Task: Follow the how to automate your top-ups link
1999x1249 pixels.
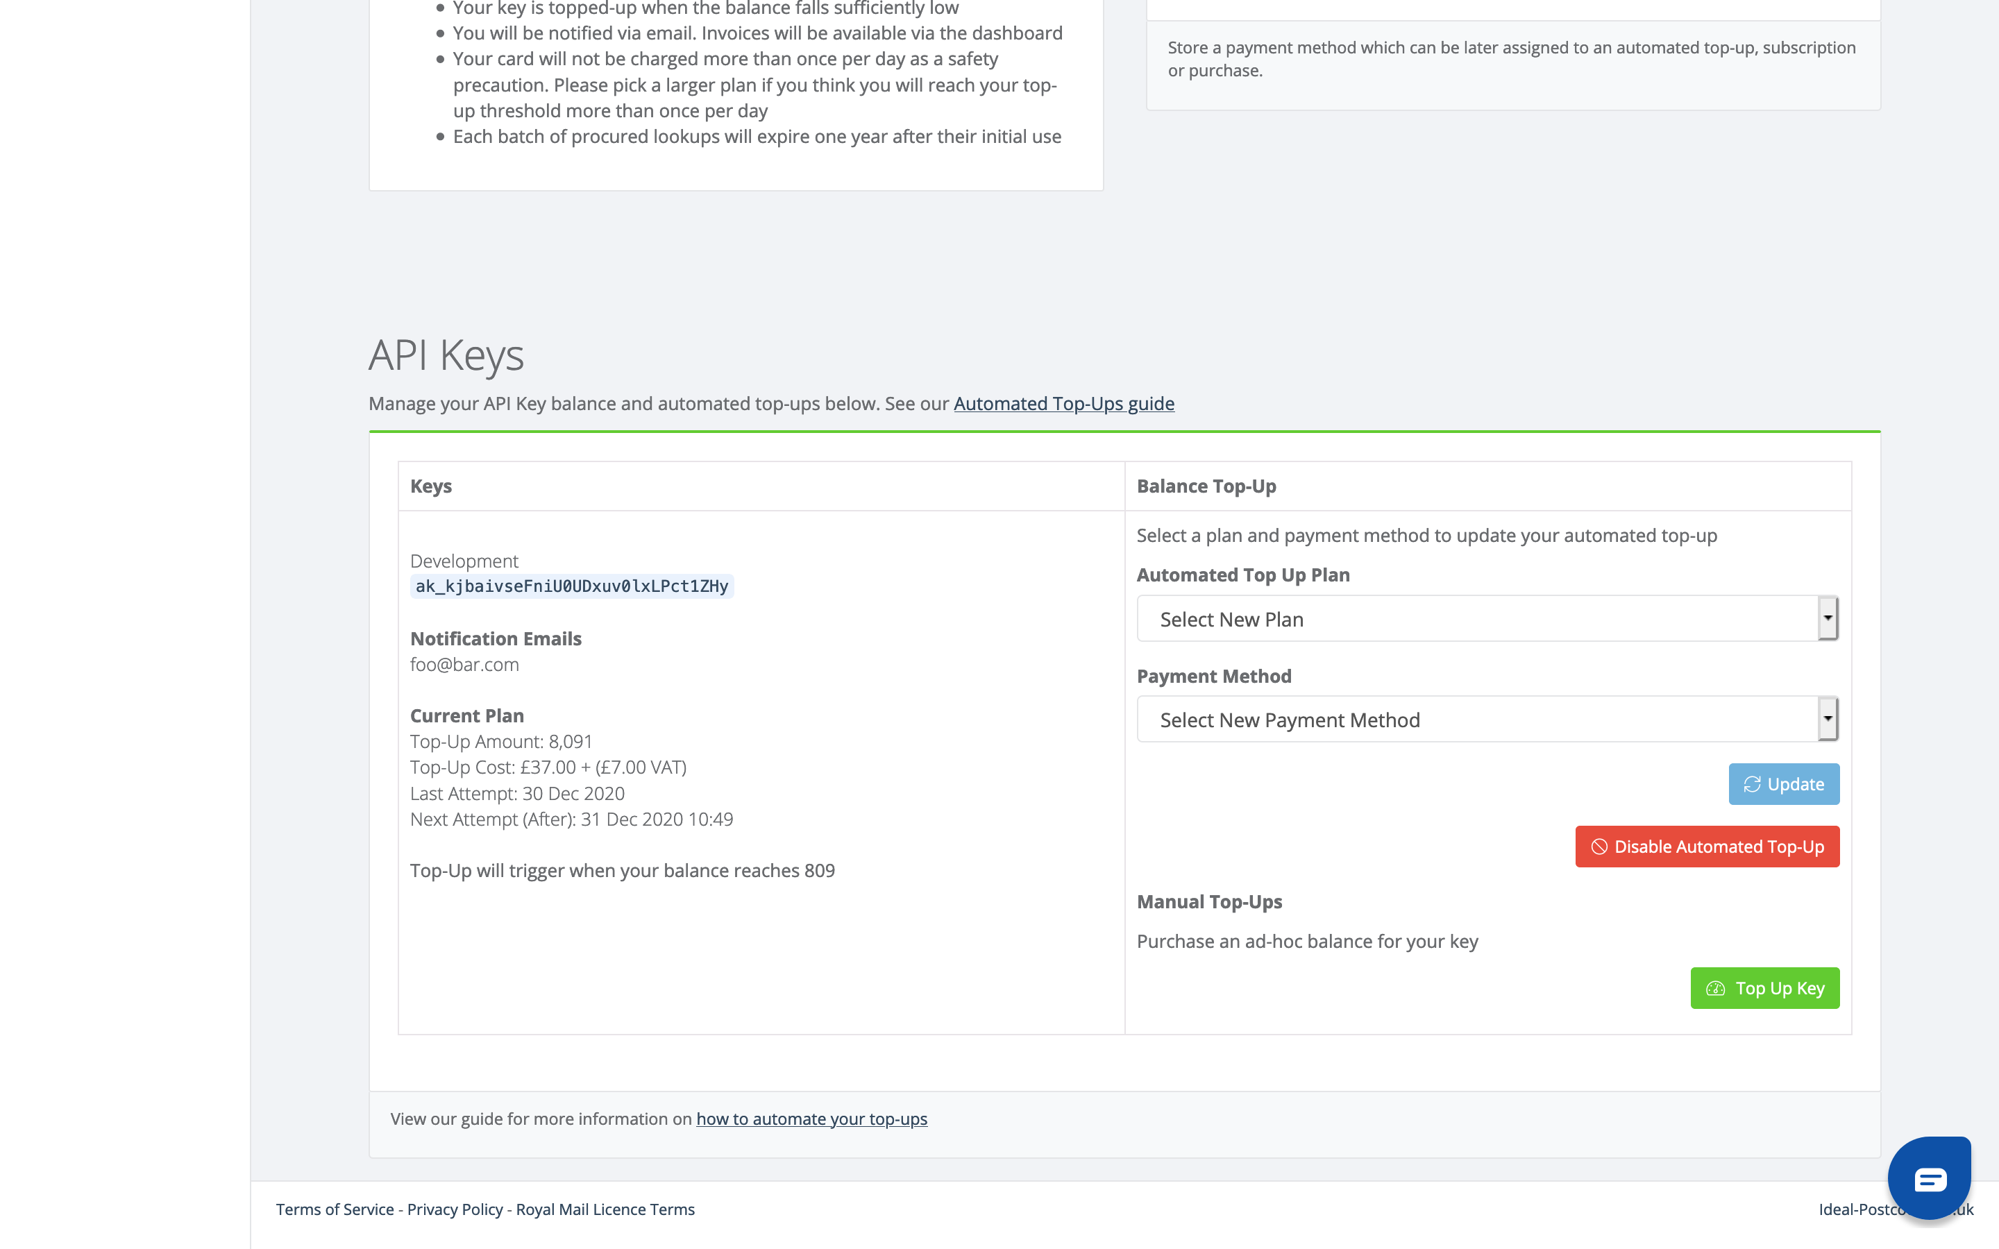Action: (811, 1119)
